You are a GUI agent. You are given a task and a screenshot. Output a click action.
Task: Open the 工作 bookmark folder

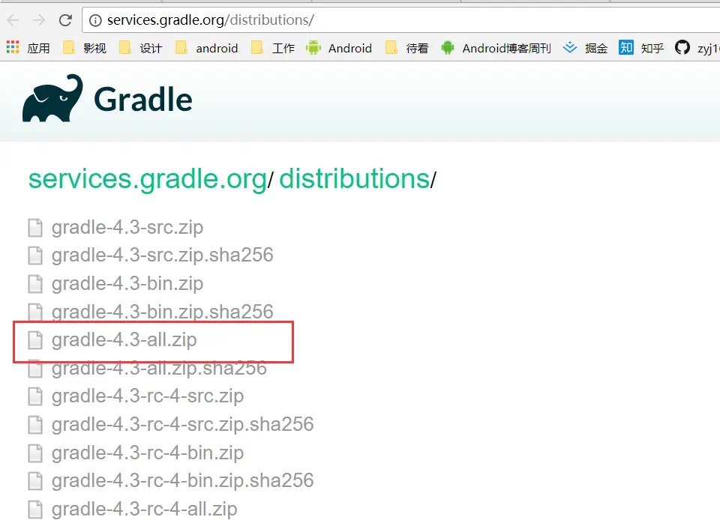(273, 48)
